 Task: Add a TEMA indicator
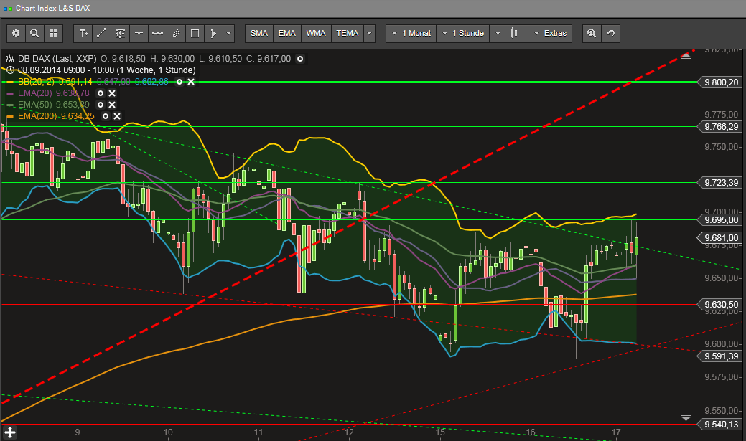point(347,33)
